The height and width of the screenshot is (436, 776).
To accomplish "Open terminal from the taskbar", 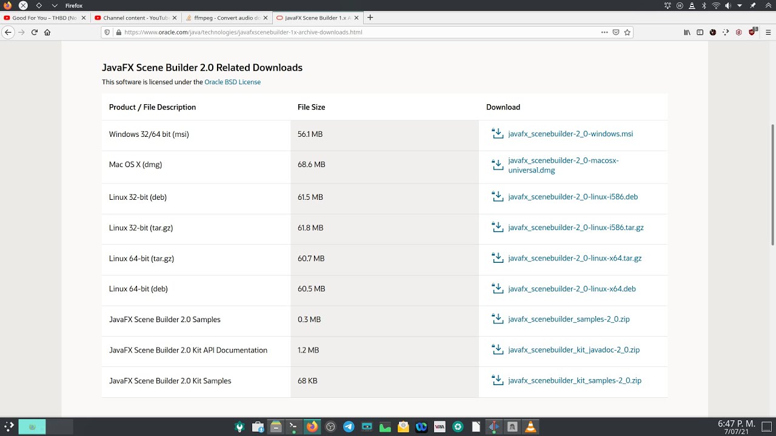I will tap(293, 427).
